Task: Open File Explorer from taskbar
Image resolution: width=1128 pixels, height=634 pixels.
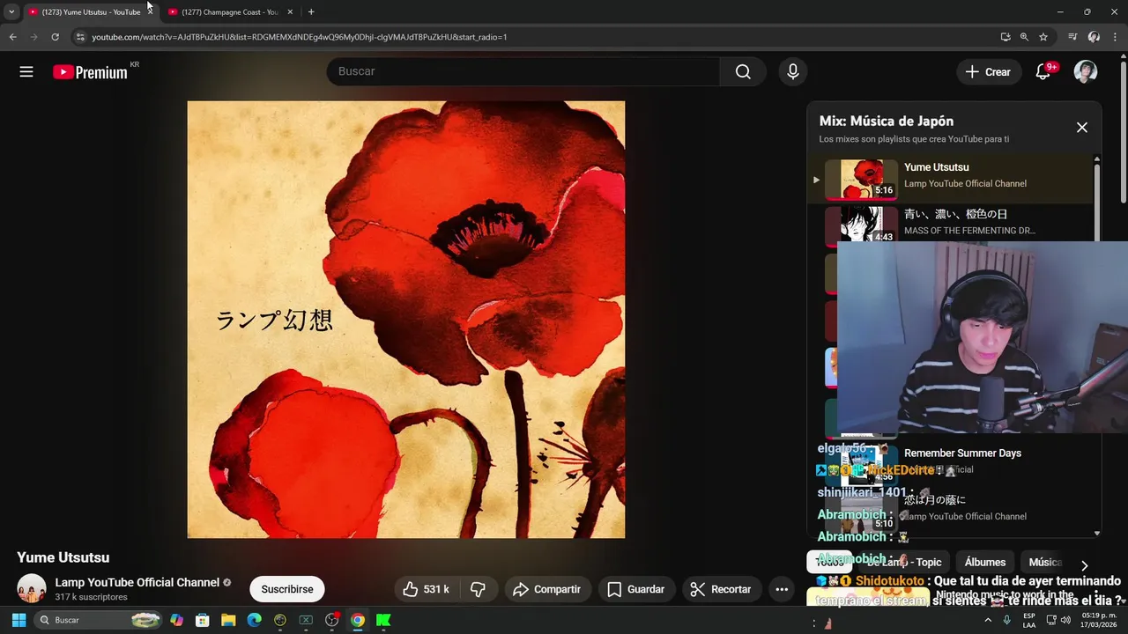Action: [228, 620]
